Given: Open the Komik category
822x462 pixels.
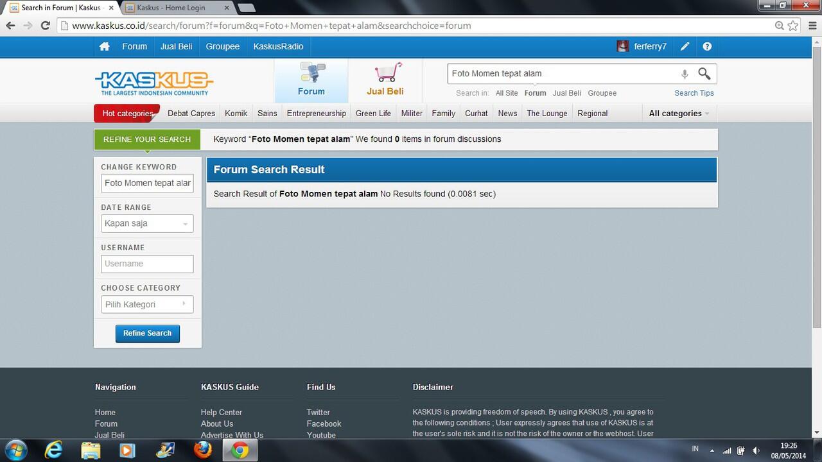Looking at the screenshot, I should (236, 114).
